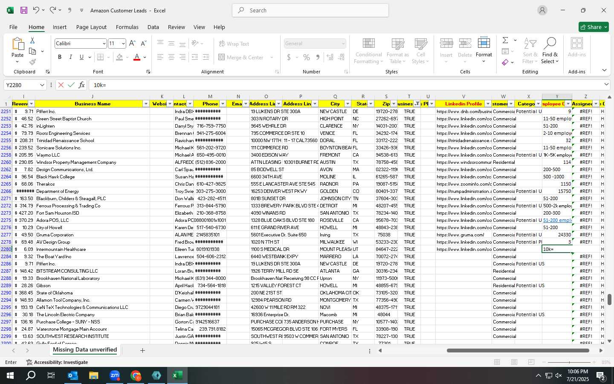Screen dimensions: 614x384
Task: Open Outlook from the Windows taskbar
Action: [73, 375]
